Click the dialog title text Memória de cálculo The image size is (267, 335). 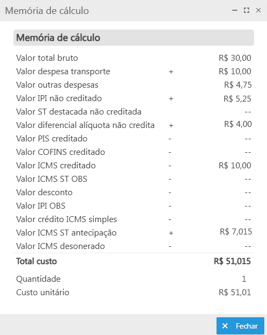(x=47, y=11)
